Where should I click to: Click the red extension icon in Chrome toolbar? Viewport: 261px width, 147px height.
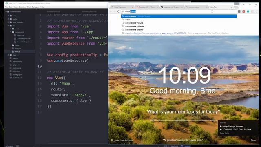(x=243, y=11)
